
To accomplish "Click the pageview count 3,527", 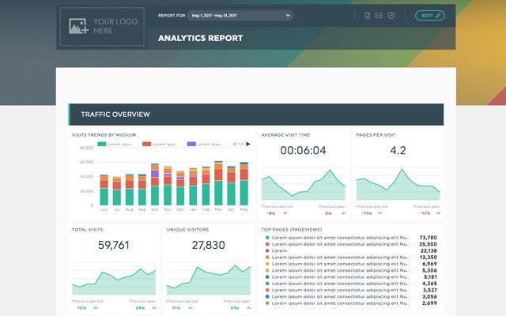I will 430,290.
